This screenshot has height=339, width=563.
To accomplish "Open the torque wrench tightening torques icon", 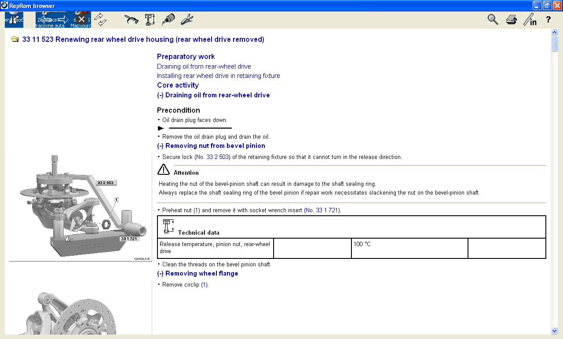I will 131,19.
